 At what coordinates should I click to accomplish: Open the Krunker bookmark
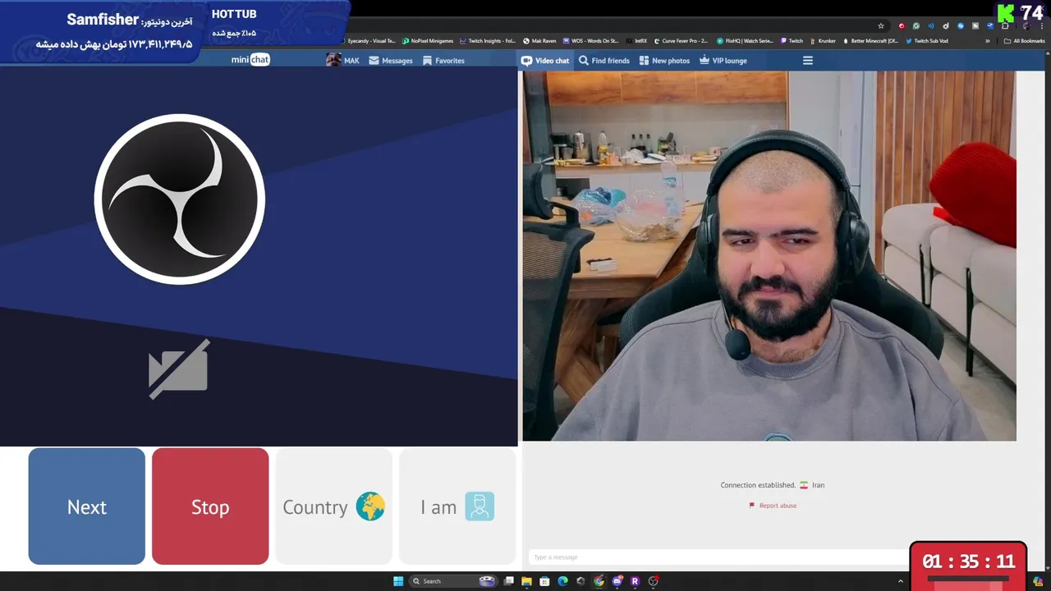[x=823, y=41]
